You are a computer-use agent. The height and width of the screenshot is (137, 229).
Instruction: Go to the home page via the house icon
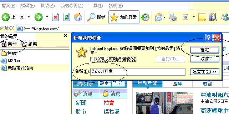(78, 17)
